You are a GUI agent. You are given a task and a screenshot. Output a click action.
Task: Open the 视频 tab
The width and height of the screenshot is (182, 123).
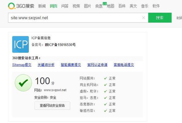pos(76,6)
